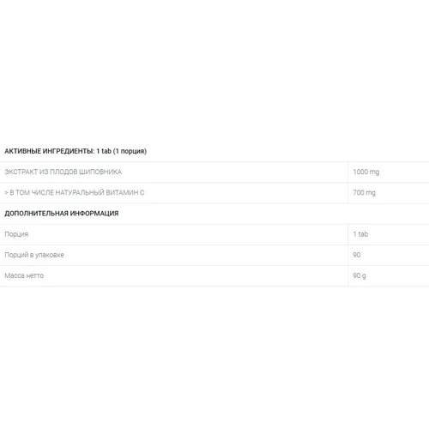Click the '1 tab' serving value
The image size is (429, 429).
pyautogui.click(x=360, y=234)
